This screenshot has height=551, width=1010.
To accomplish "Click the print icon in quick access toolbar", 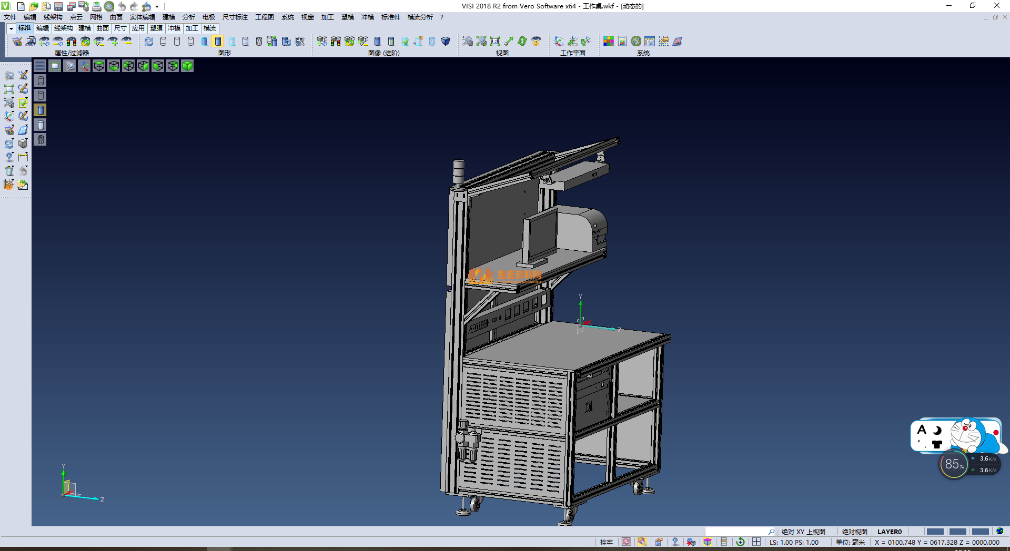I will pyautogui.click(x=96, y=6).
